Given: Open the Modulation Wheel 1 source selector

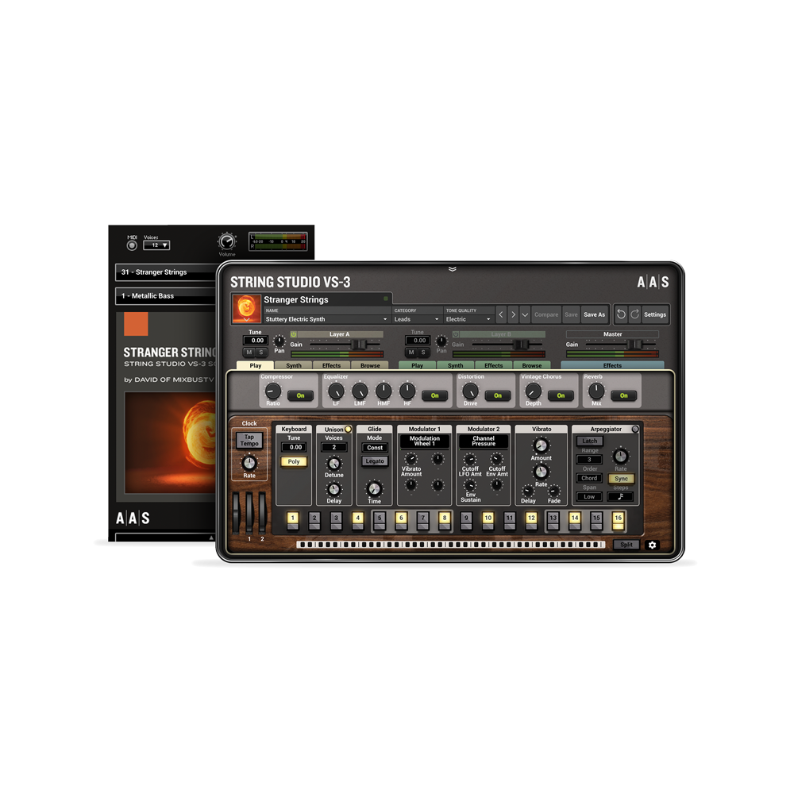Looking at the screenshot, I should click(x=425, y=441).
